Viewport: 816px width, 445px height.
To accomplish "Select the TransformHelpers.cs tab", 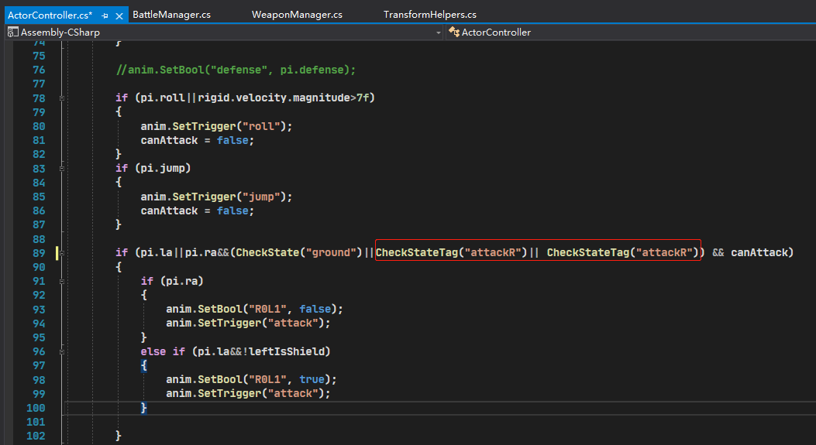I will tap(430, 15).
